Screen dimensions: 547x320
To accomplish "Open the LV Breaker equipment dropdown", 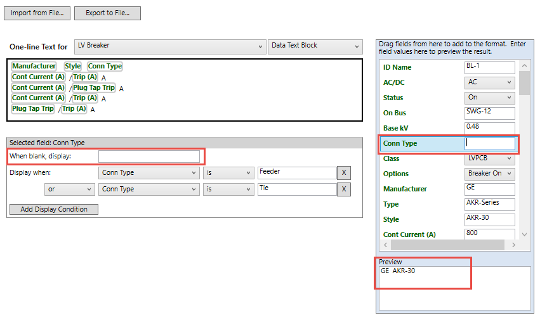I will point(169,46).
